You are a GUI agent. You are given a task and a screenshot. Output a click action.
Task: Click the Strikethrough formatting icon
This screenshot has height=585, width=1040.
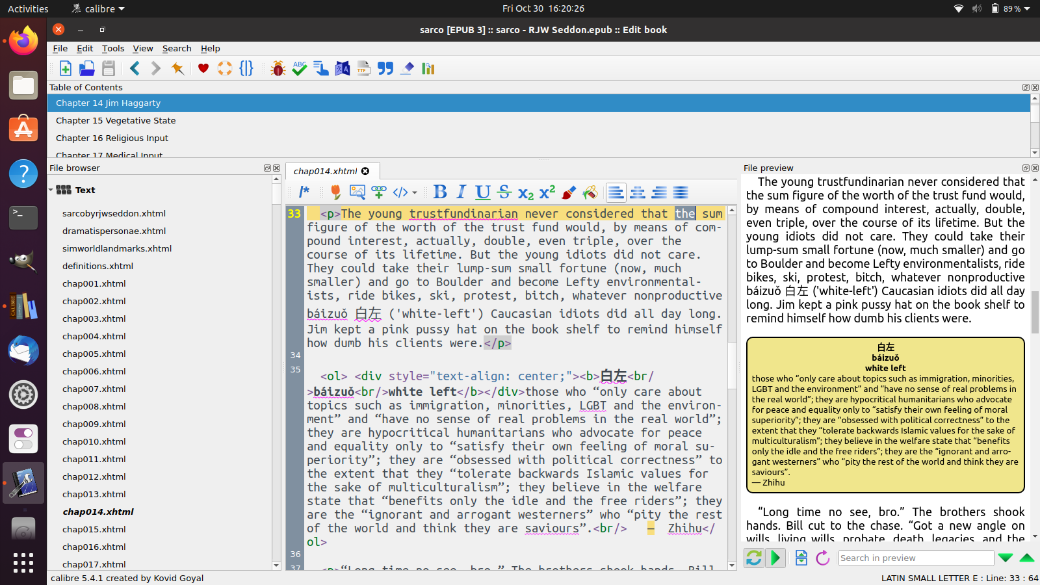(x=504, y=192)
